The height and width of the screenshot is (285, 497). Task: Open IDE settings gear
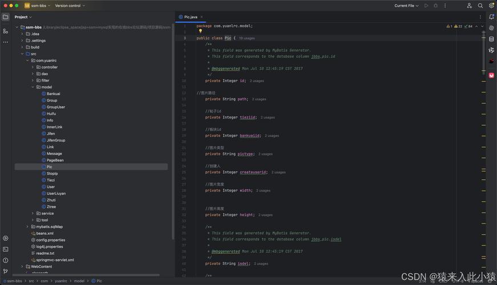point(491,6)
